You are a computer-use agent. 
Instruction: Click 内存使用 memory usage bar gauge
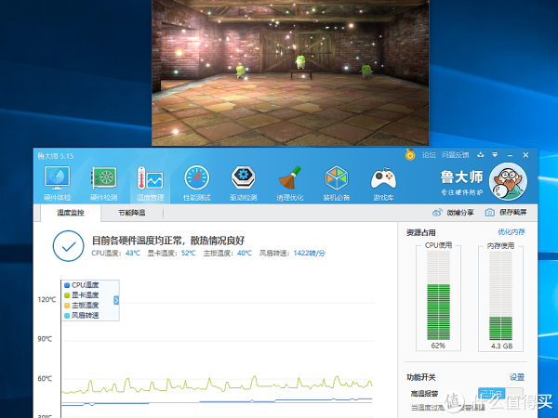pos(500,295)
